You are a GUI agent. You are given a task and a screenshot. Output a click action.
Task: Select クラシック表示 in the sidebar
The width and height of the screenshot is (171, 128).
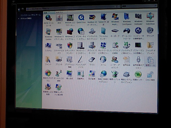coord(26,18)
